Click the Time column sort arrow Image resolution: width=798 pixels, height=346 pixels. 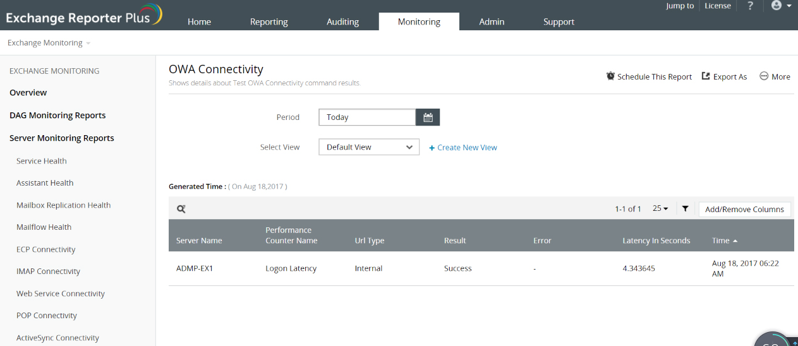click(x=735, y=241)
